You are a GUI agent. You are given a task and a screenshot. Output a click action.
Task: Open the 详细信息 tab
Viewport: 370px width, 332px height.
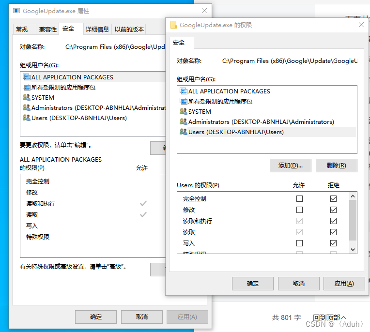pyautogui.click(x=97, y=29)
